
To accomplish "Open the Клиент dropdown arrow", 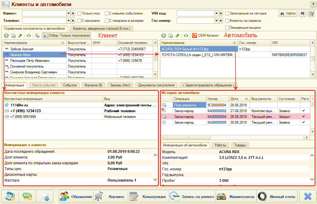I will point(68,14).
